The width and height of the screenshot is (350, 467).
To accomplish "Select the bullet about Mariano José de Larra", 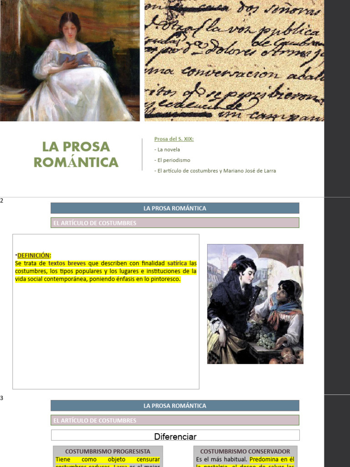I will coord(215,171).
